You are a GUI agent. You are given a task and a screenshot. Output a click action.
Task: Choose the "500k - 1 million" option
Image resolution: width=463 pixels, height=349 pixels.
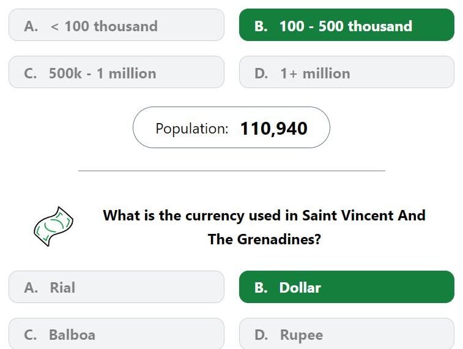[x=116, y=72]
